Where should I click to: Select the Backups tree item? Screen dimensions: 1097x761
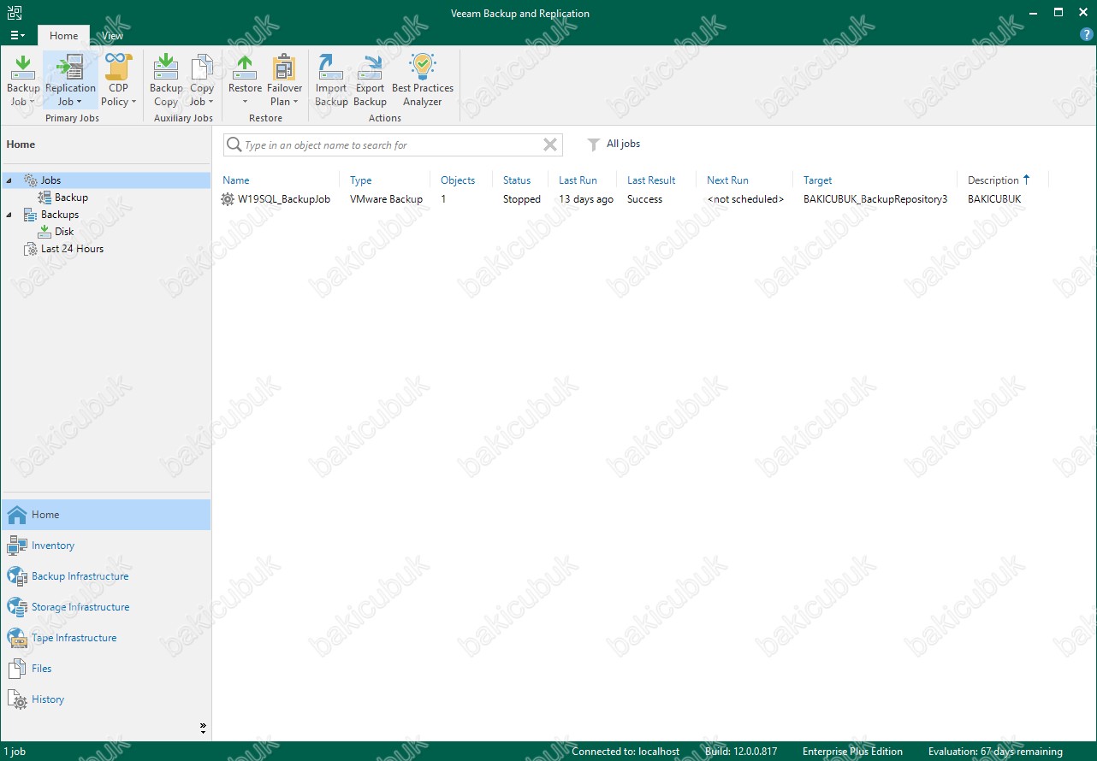coord(60,215)
